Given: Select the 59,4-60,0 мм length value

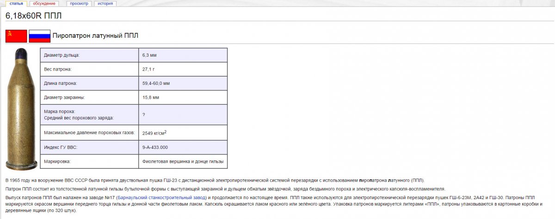Looking at the screenshot, I should [156, 83].
